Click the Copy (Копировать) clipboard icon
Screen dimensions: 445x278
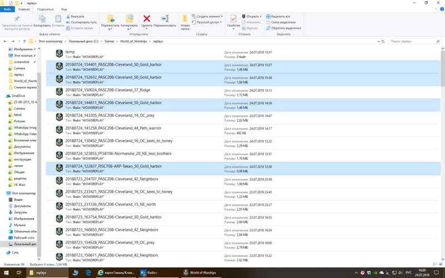point(42,19)
